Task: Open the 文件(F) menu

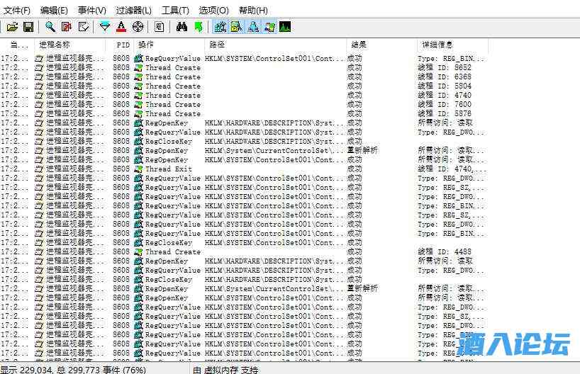Action: (x=17, y=10)
